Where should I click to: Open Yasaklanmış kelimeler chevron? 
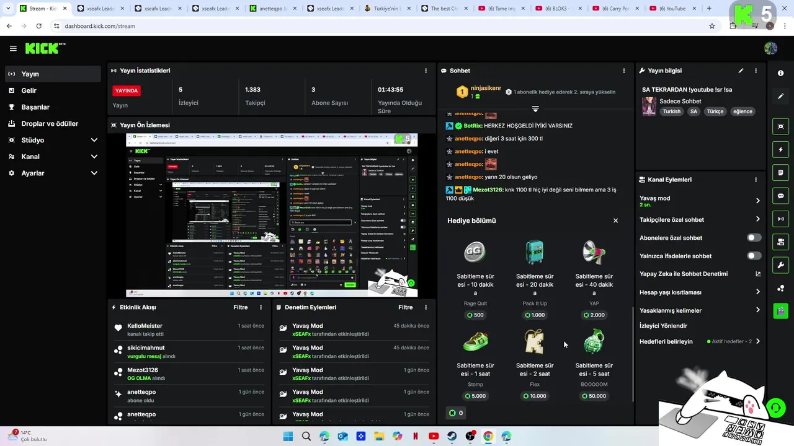[757, 310]
